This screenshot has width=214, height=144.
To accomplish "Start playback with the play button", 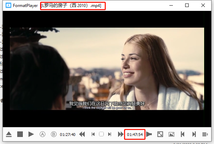I will coord(31,134).
